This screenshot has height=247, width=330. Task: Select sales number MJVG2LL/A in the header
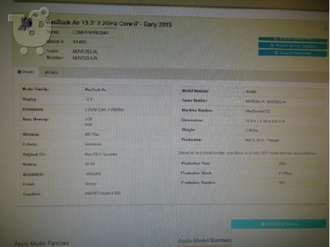coord(85,58)
